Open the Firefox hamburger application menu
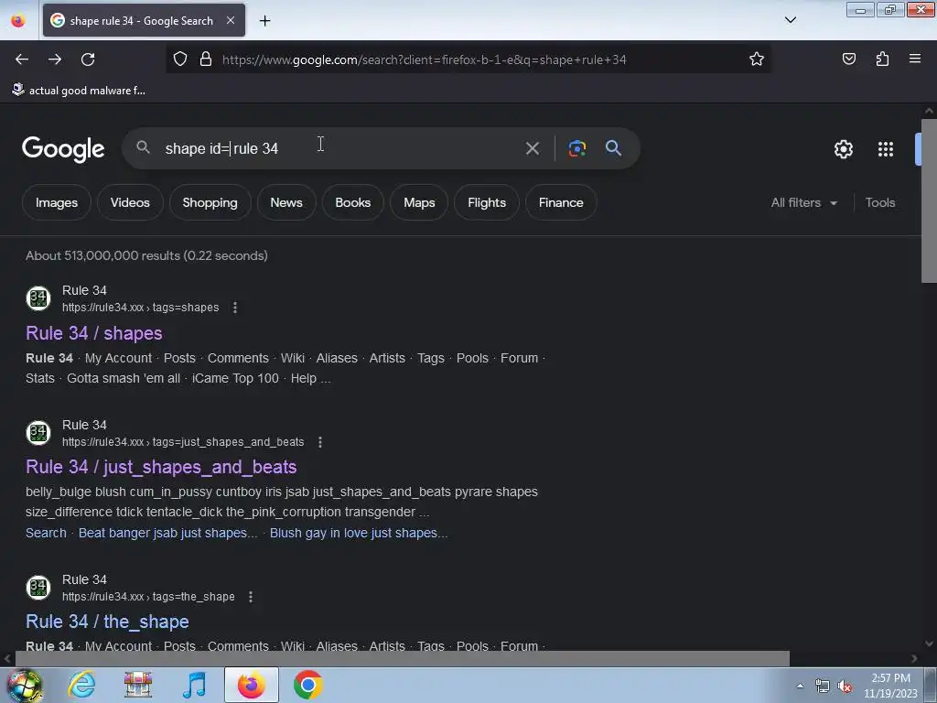The image size is (937, 703). point(915,59)
